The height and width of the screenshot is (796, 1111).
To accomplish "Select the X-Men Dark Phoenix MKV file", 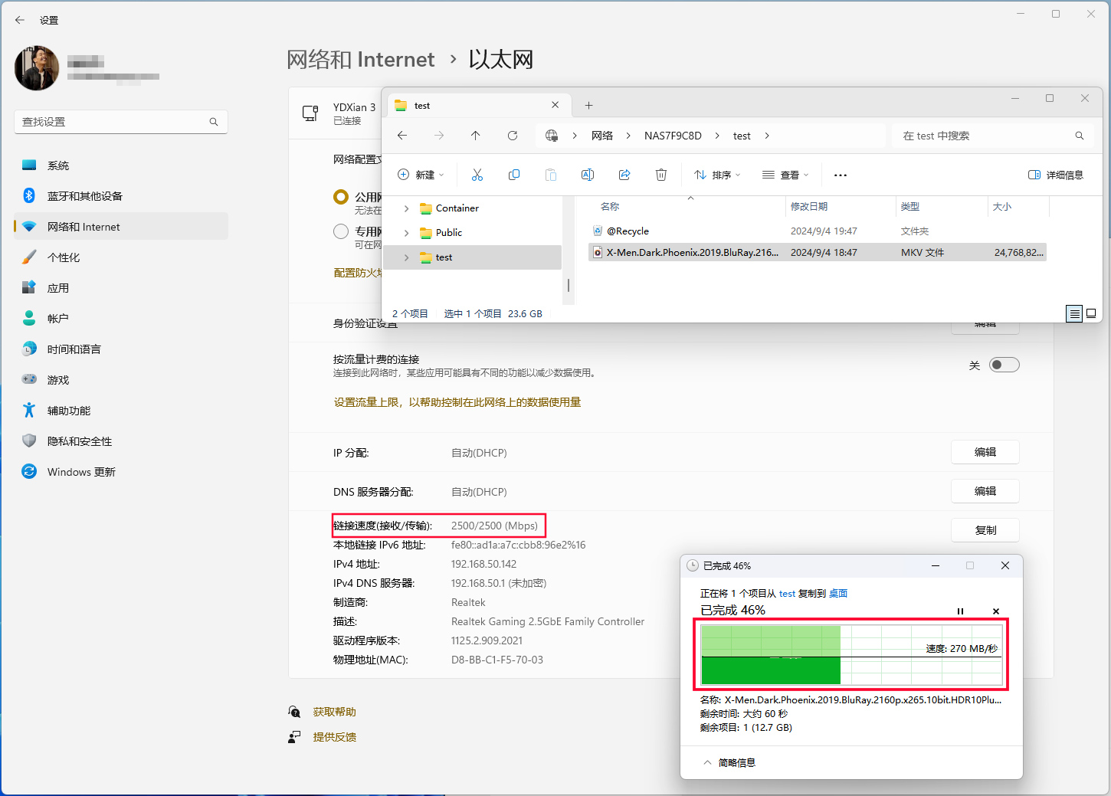I will click(818, 252).
